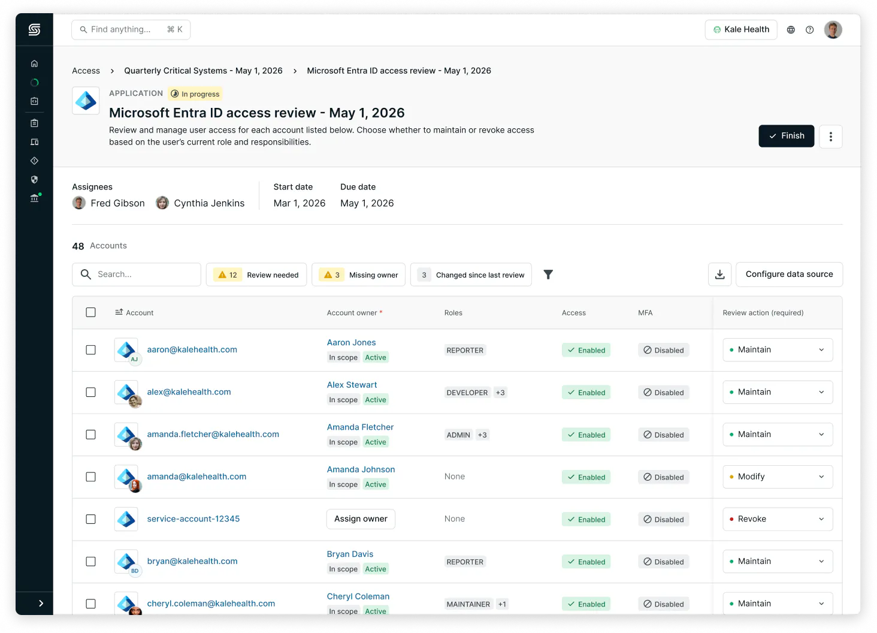The image size is (877, 633).
Task: Go to Access breadcrumb
Action: pos(86,71)
